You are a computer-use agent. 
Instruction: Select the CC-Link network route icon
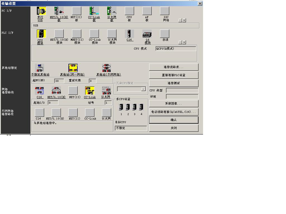click(90, 91)
